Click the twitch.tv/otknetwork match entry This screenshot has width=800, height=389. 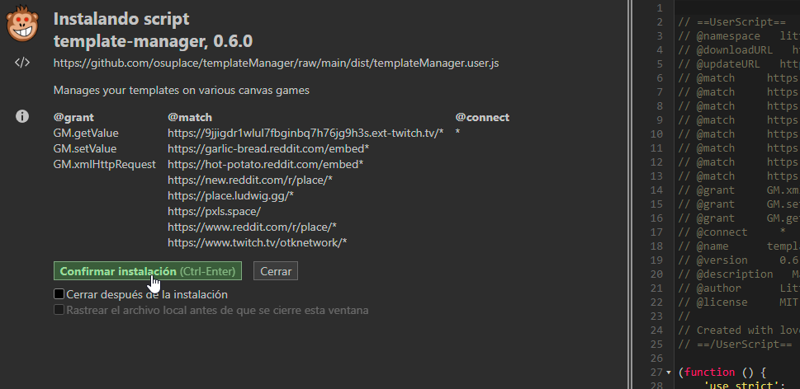[257, 242]
